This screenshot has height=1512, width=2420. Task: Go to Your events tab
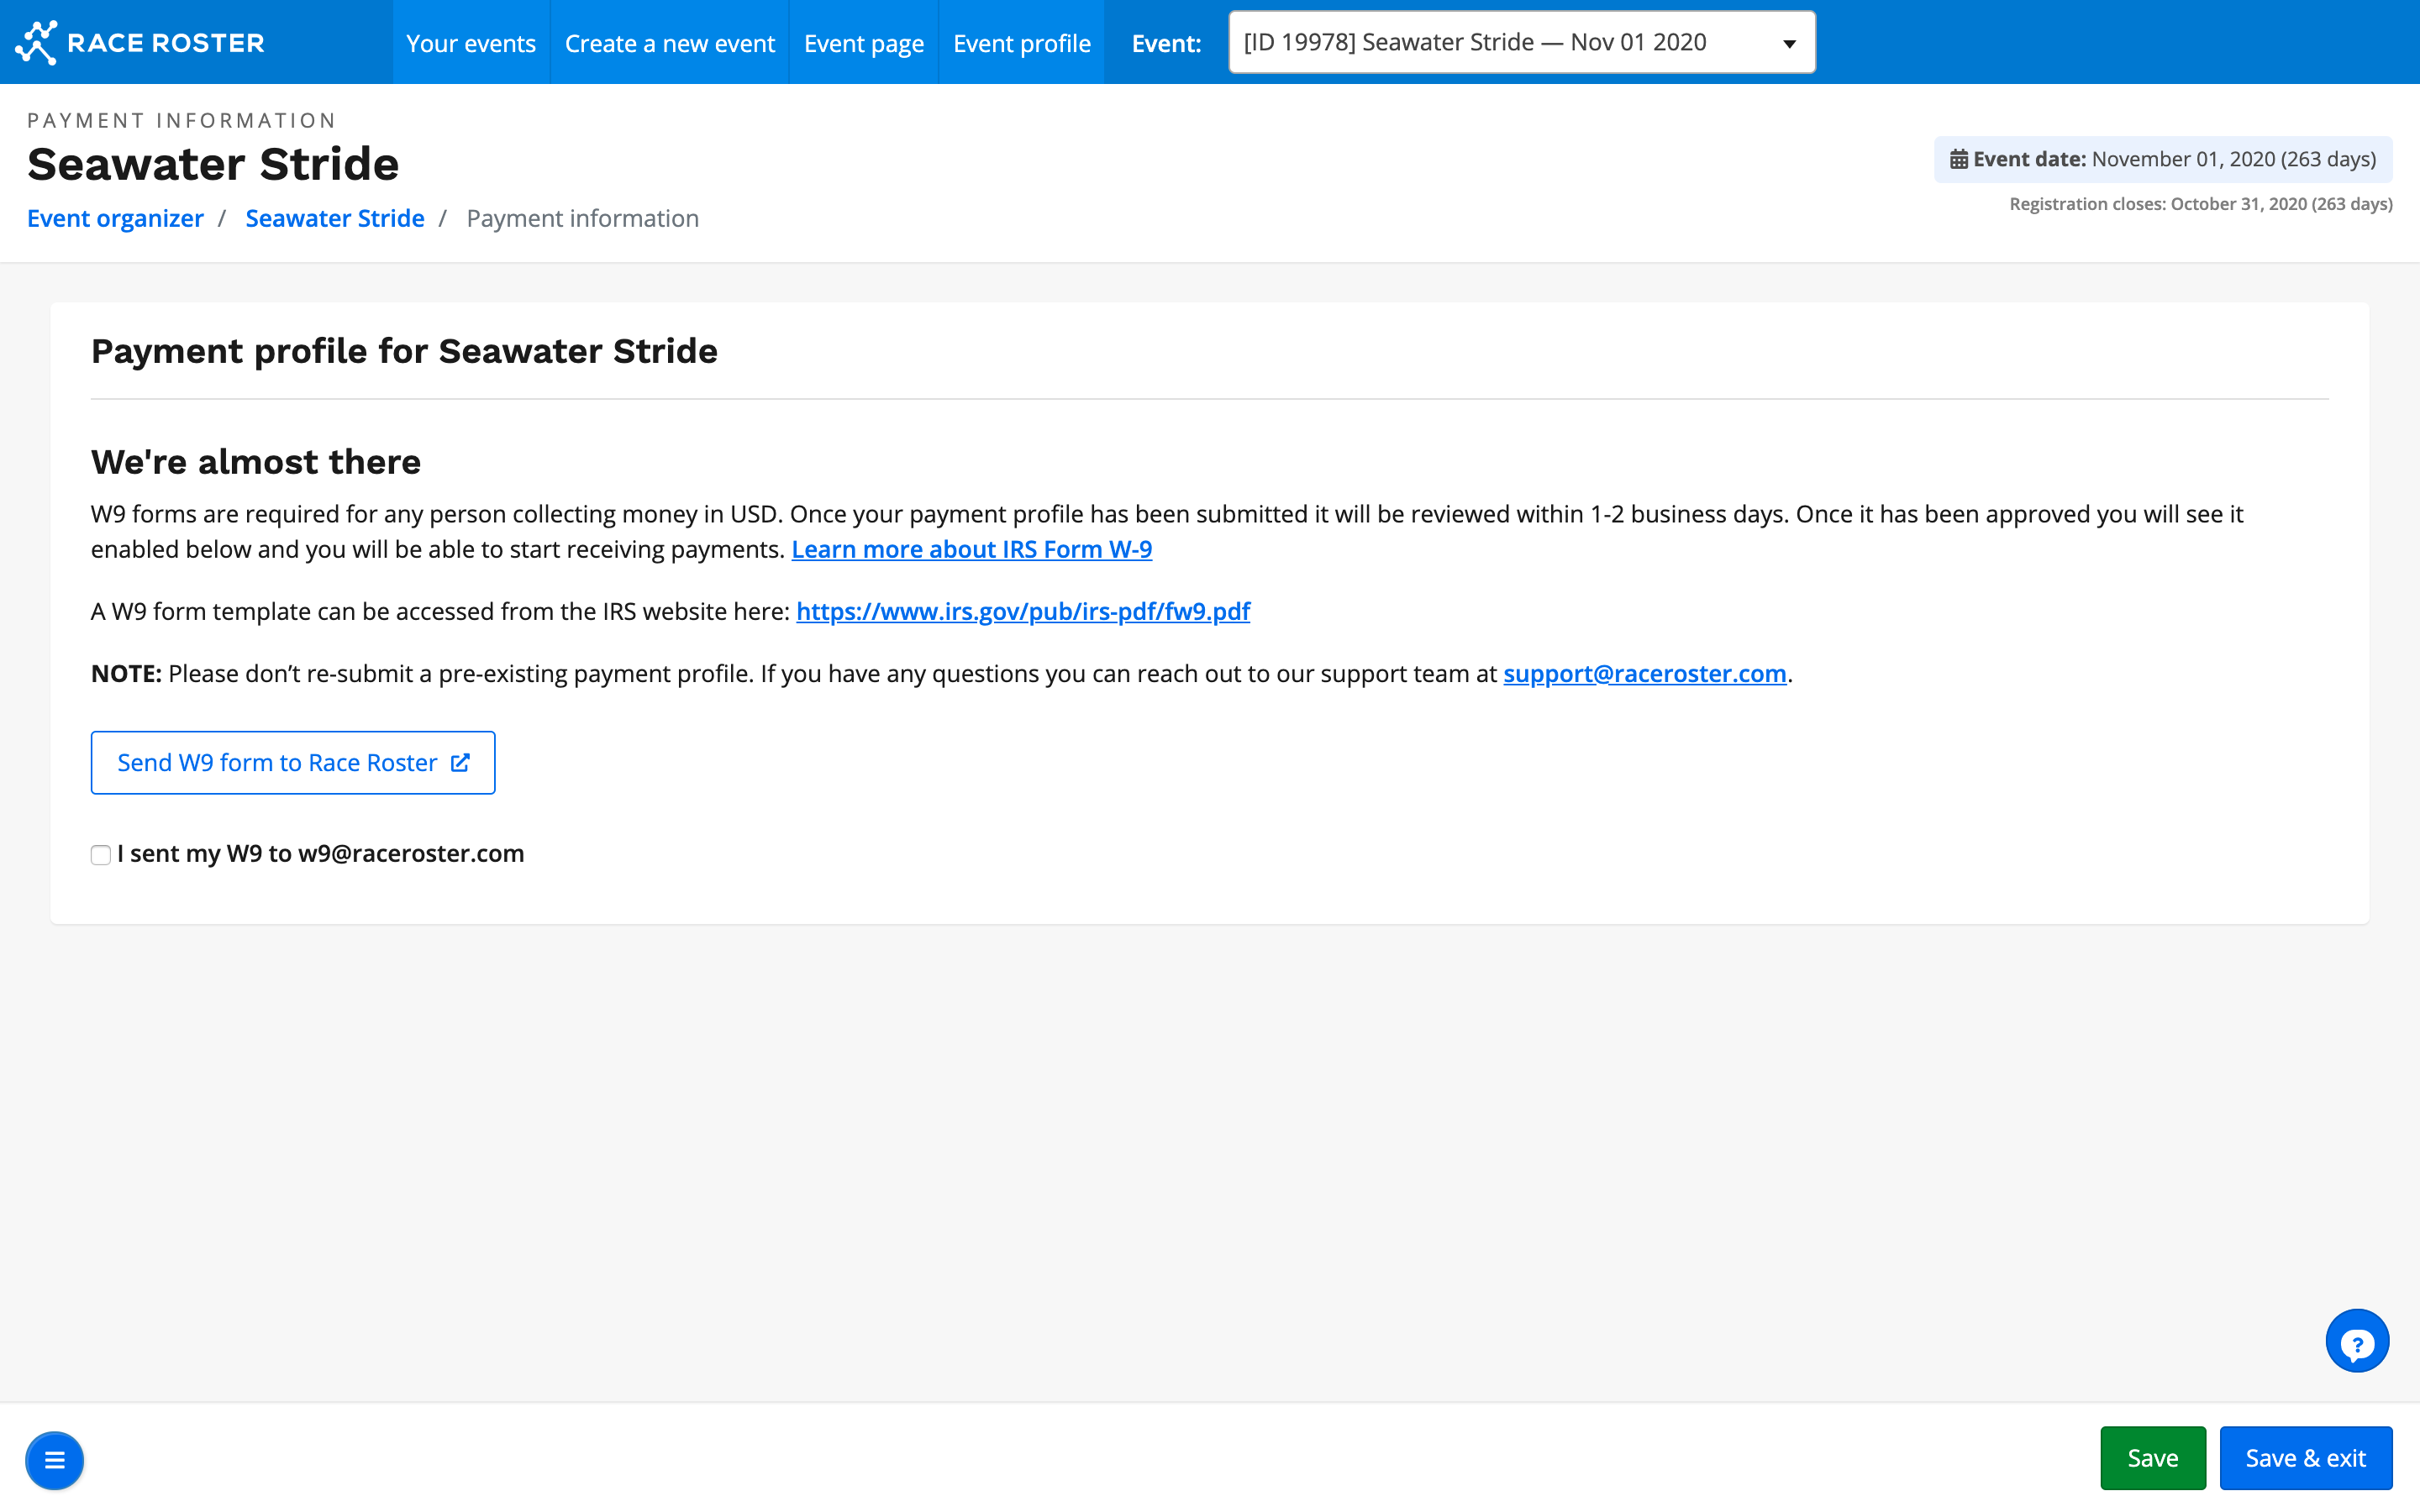[x=471, y=43]
